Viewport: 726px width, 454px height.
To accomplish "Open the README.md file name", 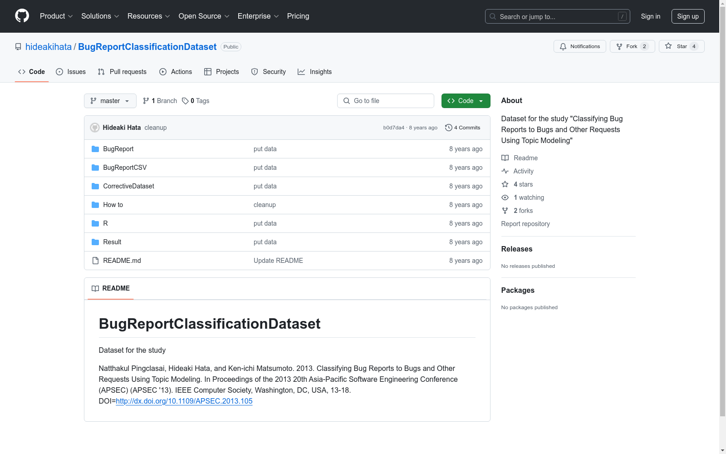I will (x=122, y=261).
